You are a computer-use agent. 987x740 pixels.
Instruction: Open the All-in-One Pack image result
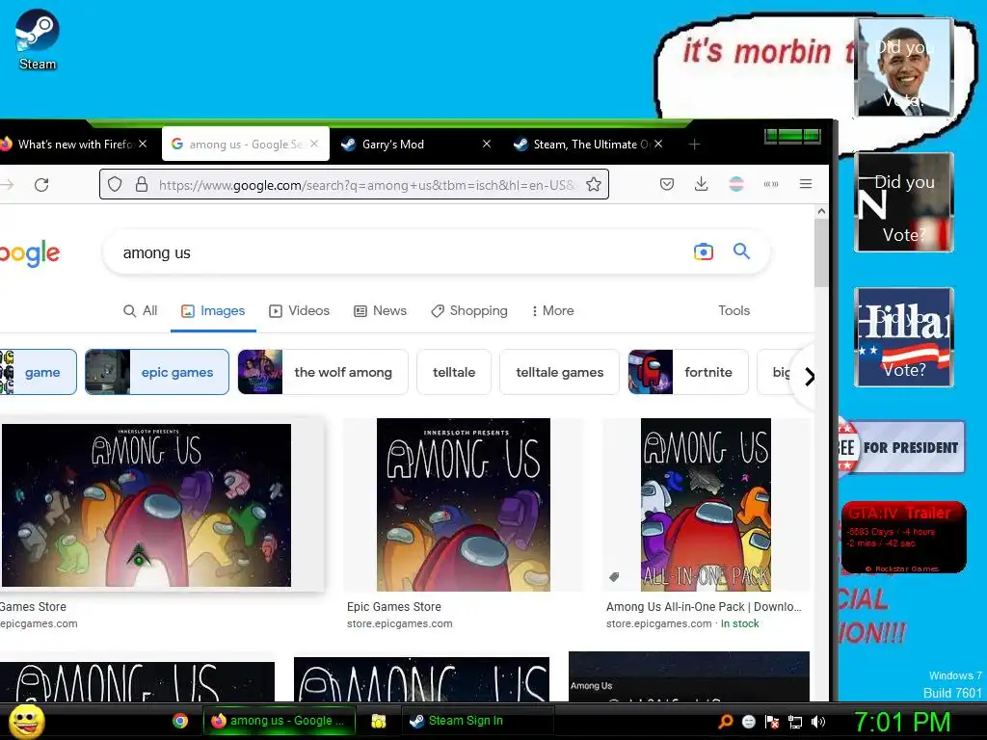click(706, 505)
